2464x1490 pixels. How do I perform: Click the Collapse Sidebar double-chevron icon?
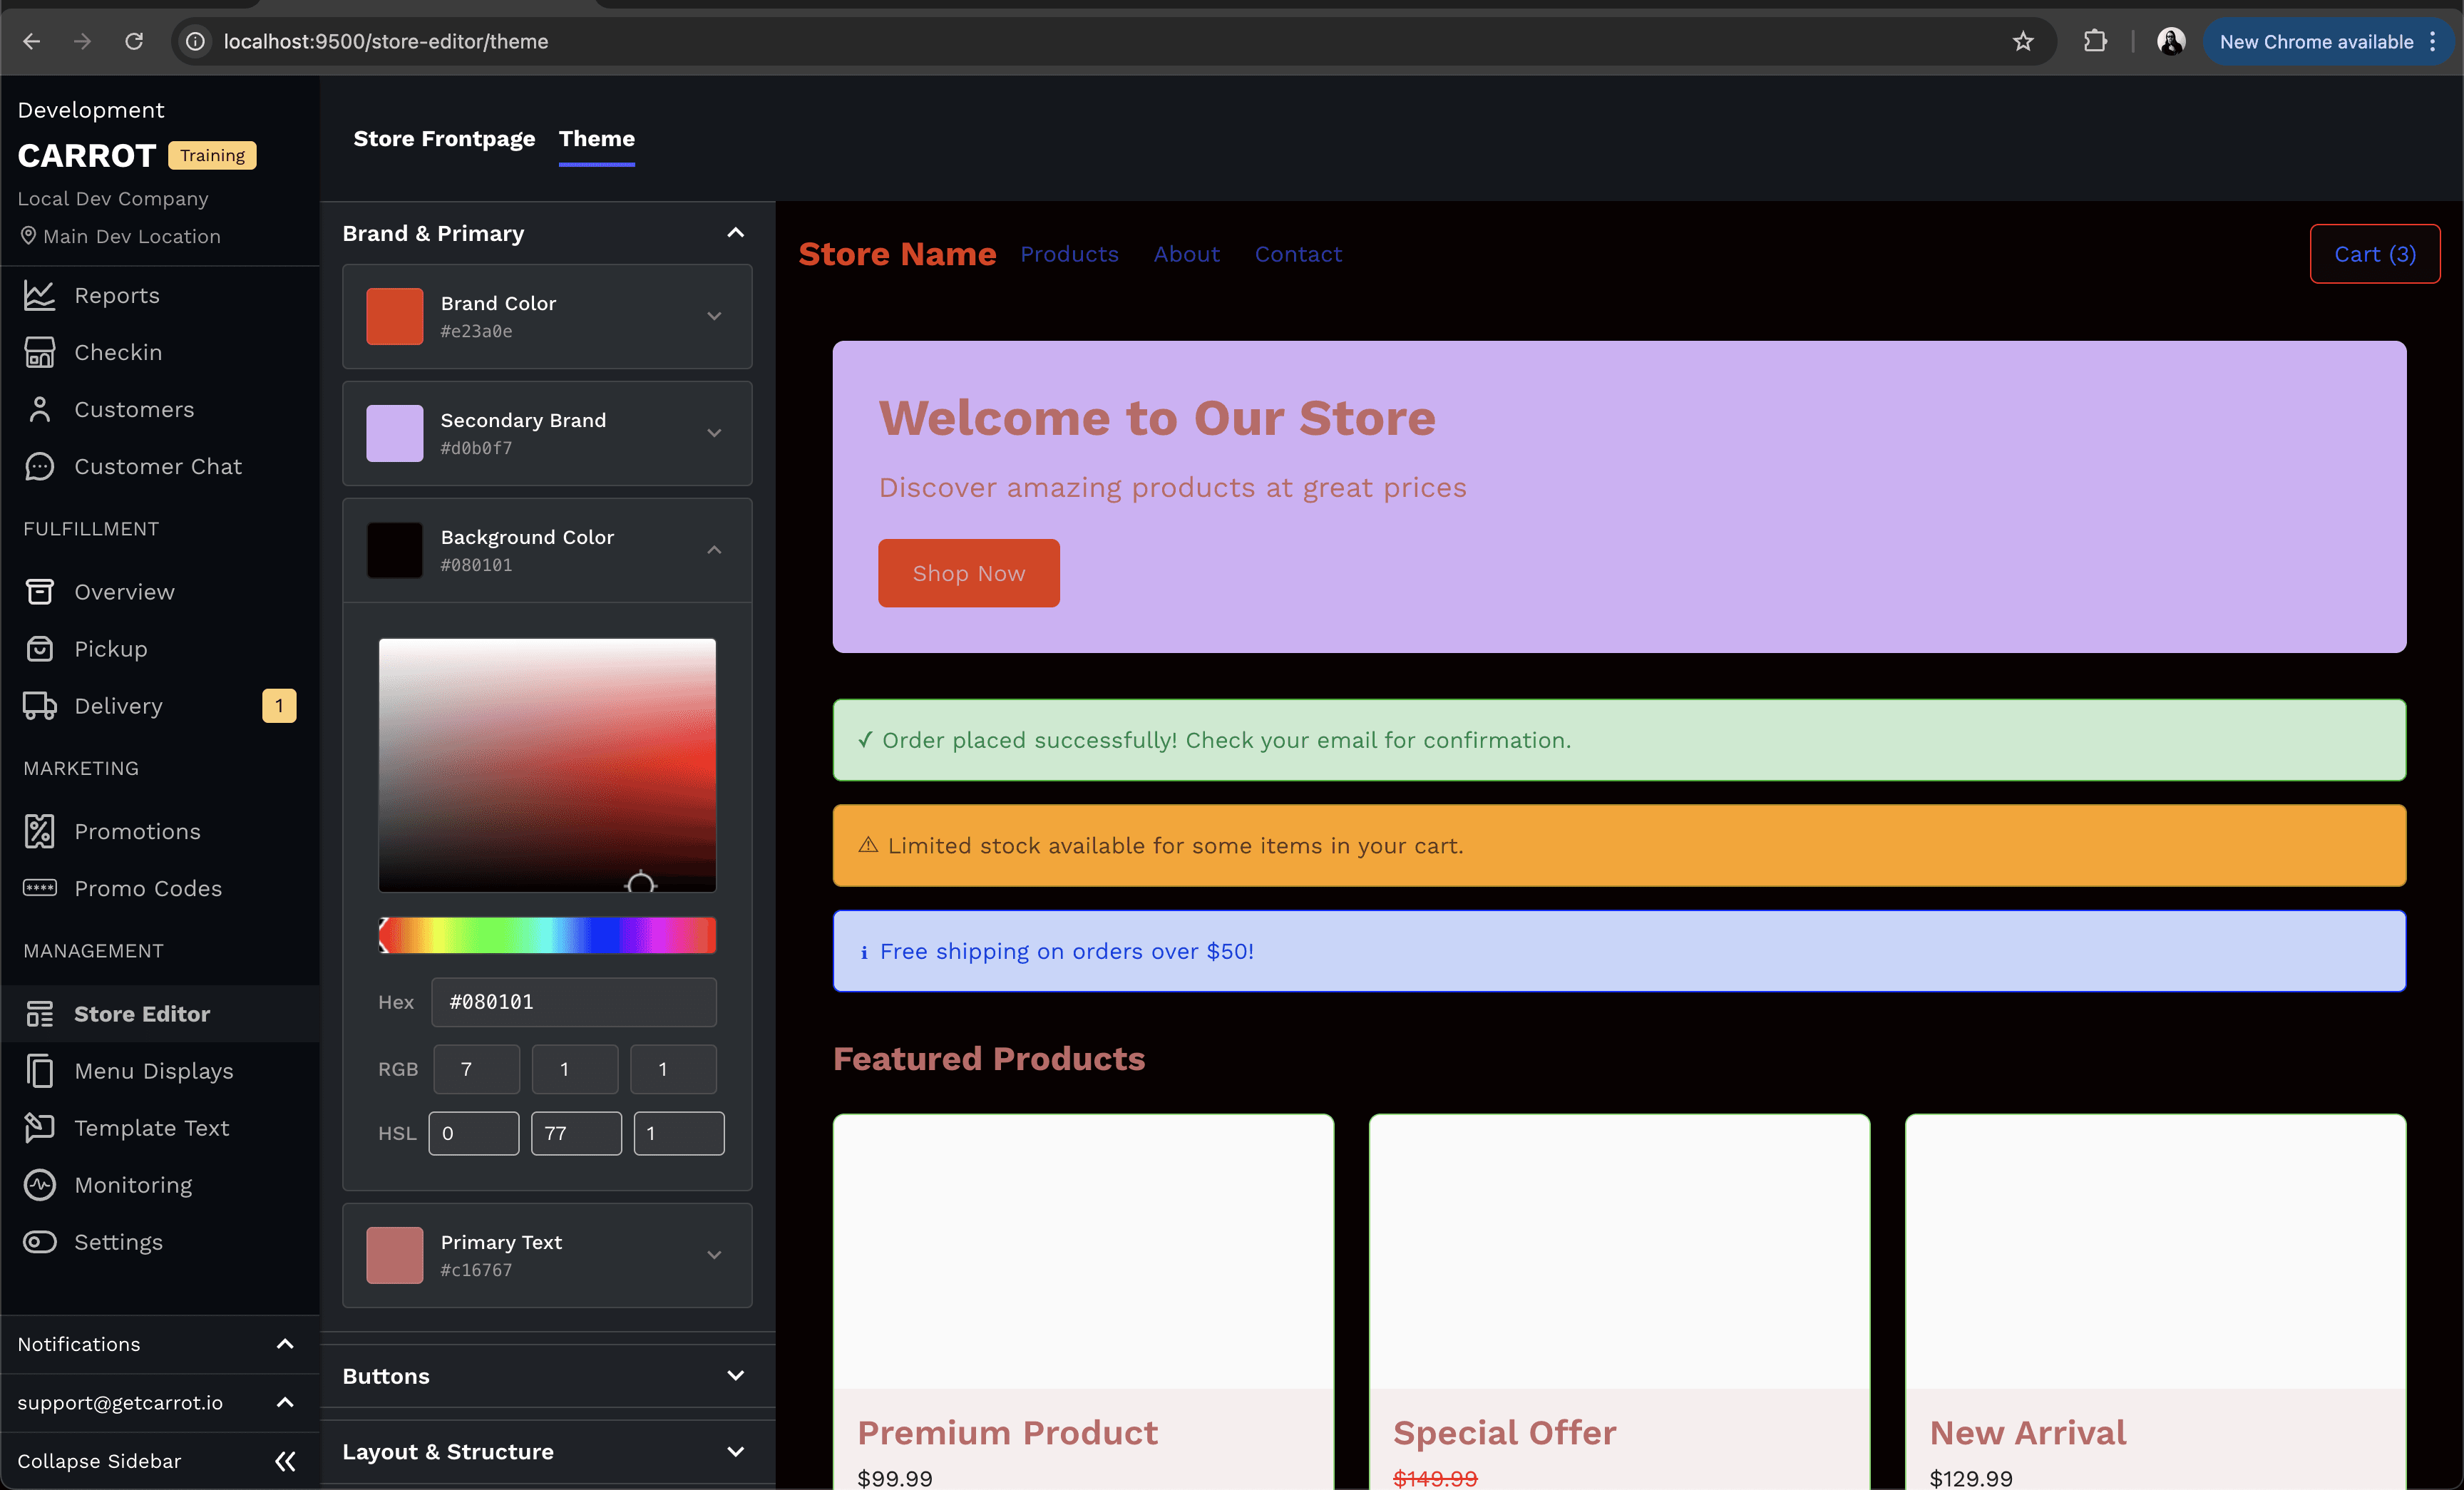point(285,1461)
